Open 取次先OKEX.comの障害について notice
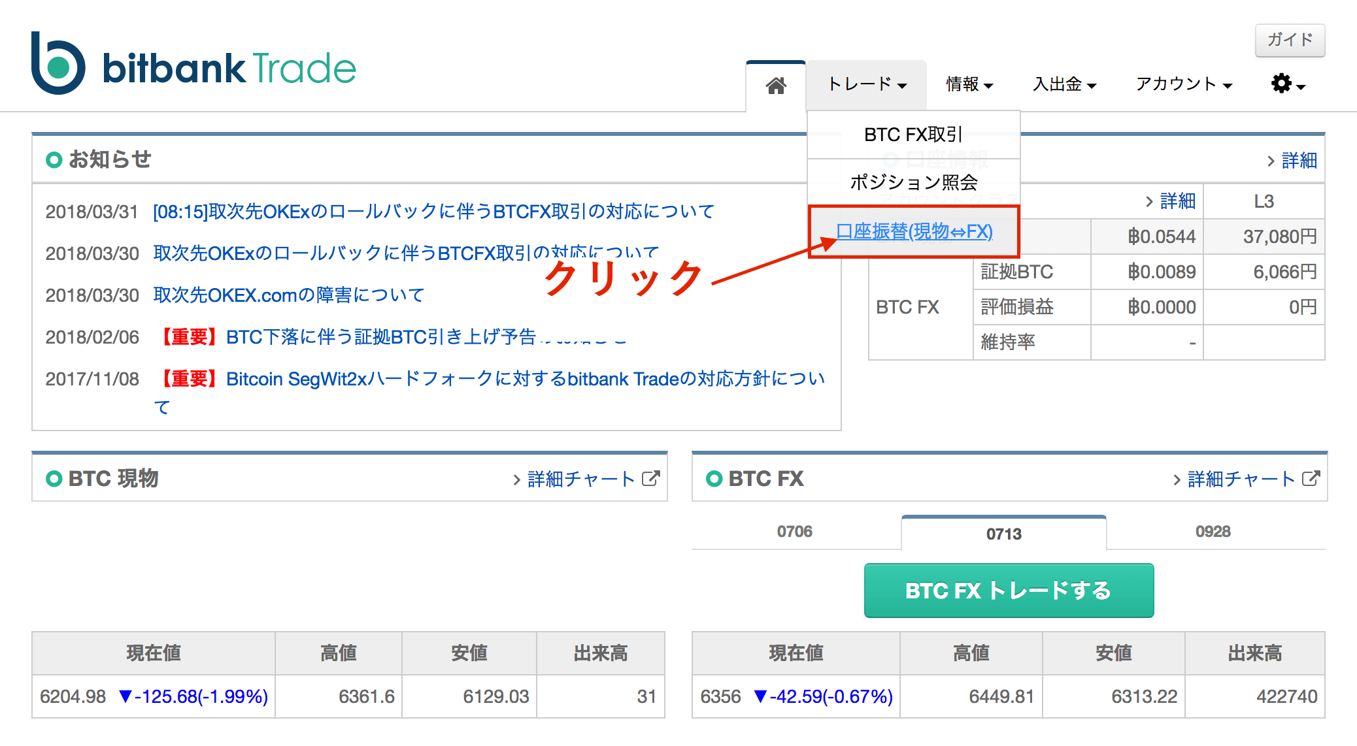The image size is (1357, 746). tap(288, 295)
